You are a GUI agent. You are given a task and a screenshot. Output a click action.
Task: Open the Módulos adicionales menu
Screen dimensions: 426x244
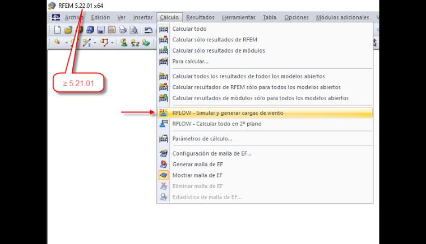[x=342, y=17]
